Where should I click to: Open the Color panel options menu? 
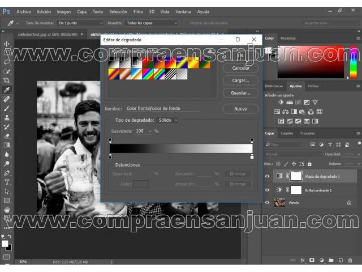point(358,38)
